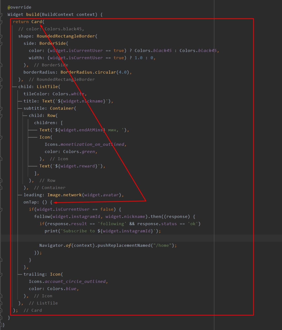Click widget.avatar argument
The height and width of the screenshot is (330, 282).
101,195
